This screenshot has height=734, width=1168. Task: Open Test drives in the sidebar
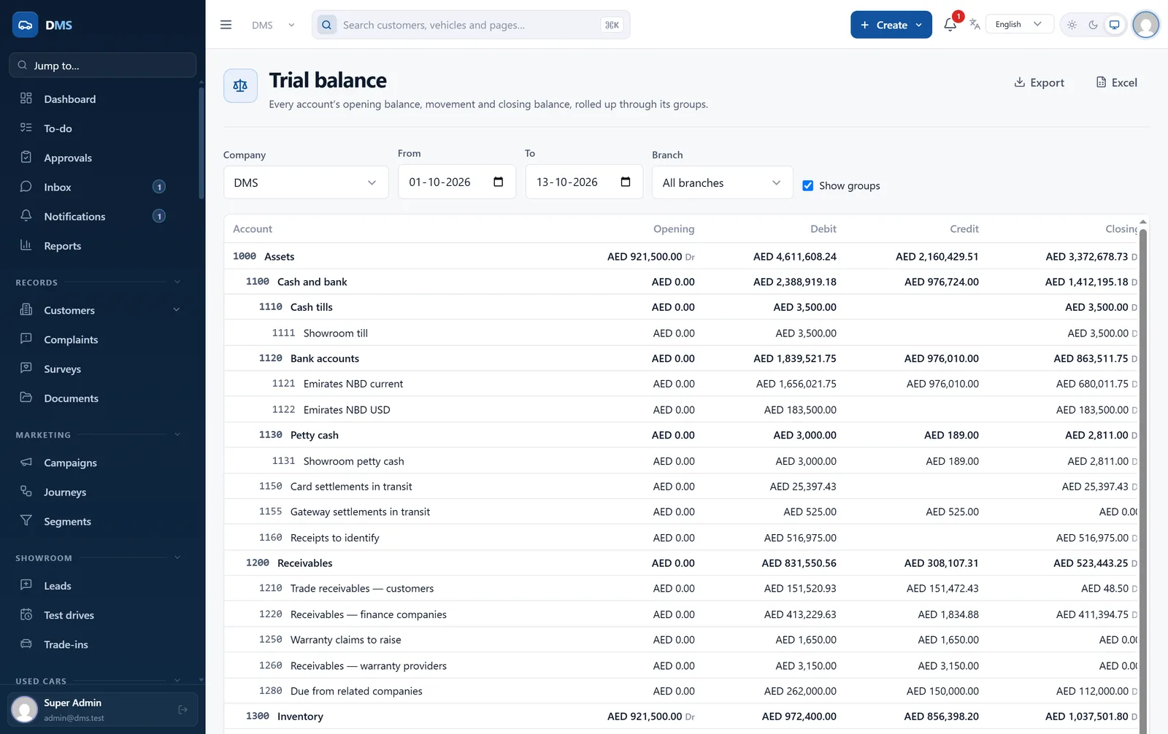click(102, 615)
